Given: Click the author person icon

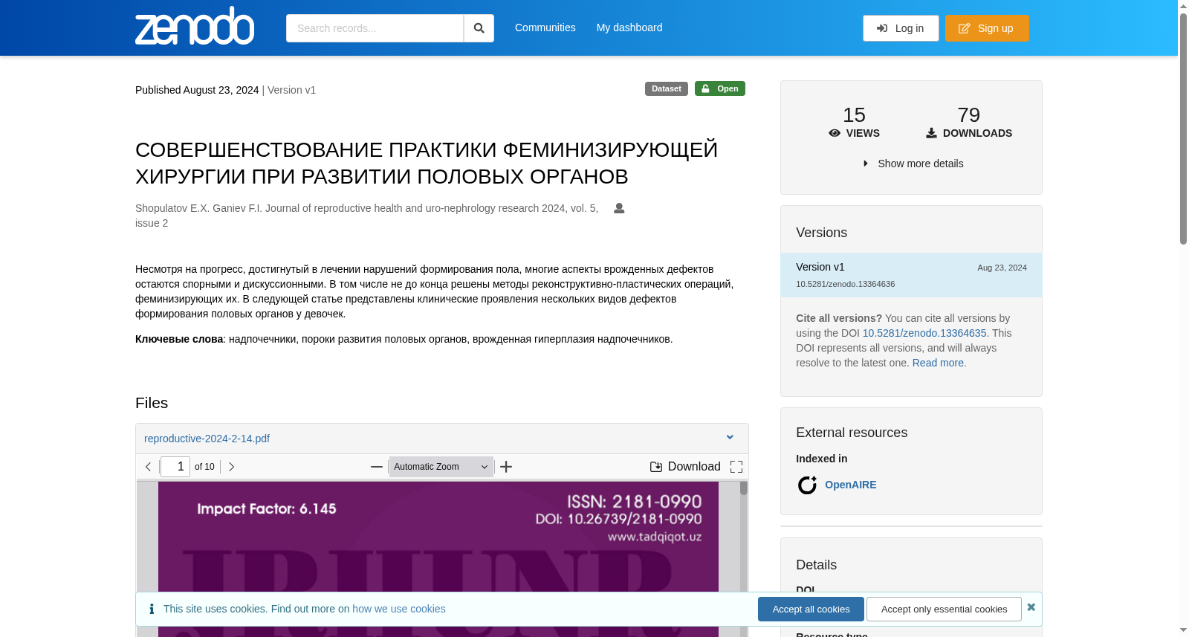Looking at the screenshot, I should [619, 208].
